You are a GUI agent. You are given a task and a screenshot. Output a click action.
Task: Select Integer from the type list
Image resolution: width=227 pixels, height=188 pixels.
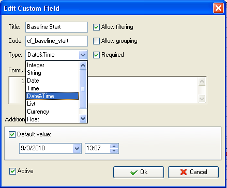tap(52, 65)
